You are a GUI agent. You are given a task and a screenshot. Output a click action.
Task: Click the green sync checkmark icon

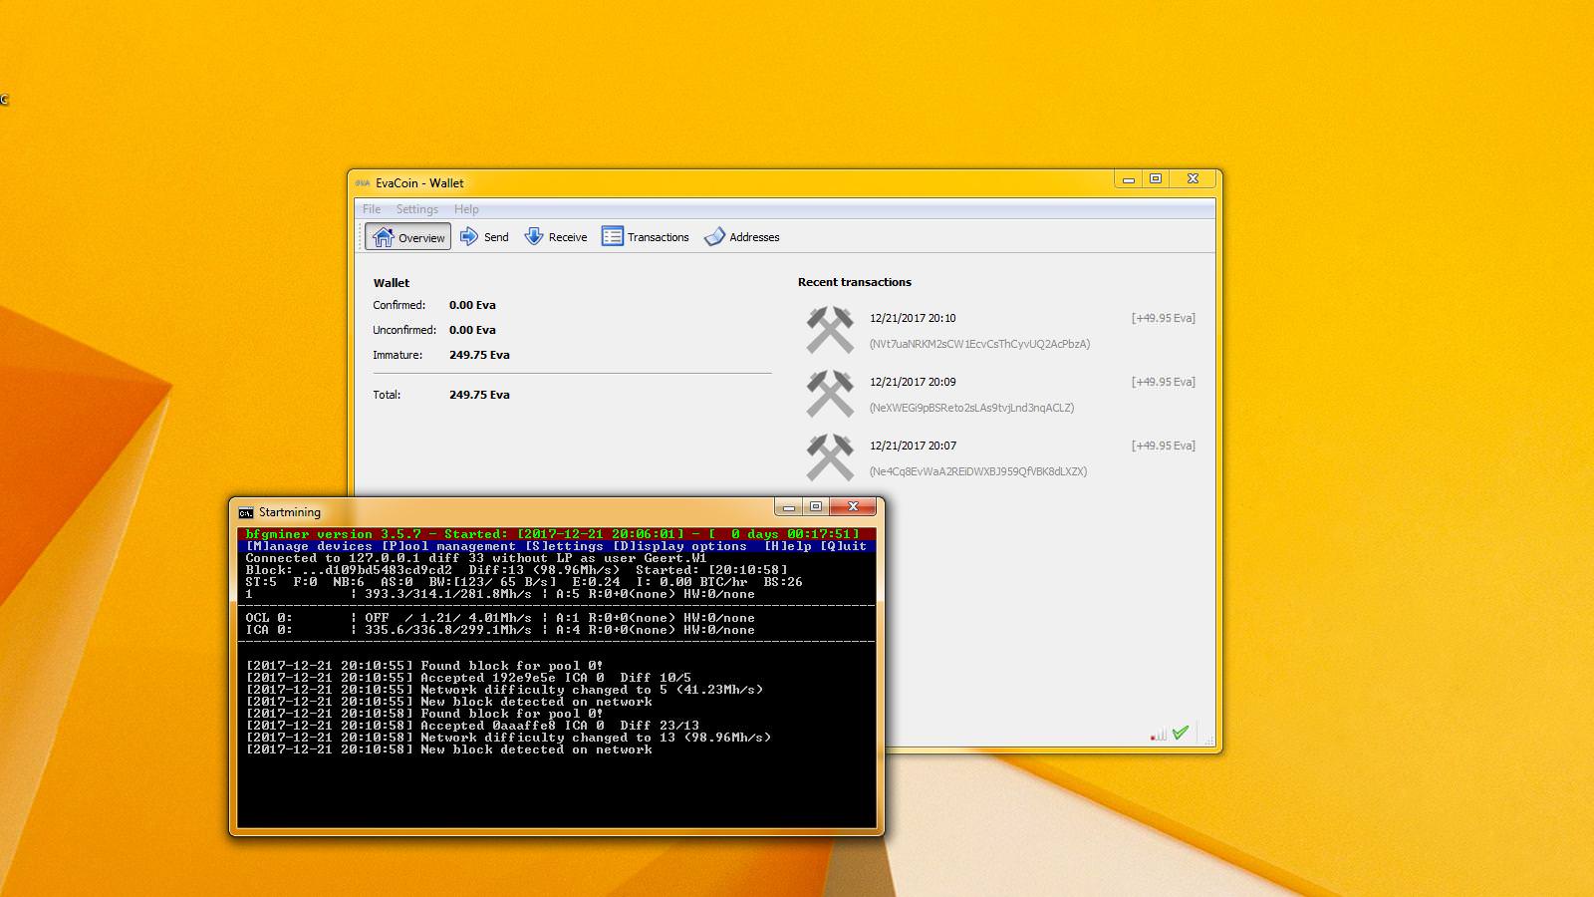tap(1181, 734)
